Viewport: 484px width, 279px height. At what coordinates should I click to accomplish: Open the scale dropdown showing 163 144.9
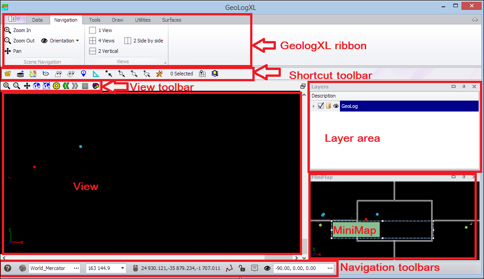(123, 268)
